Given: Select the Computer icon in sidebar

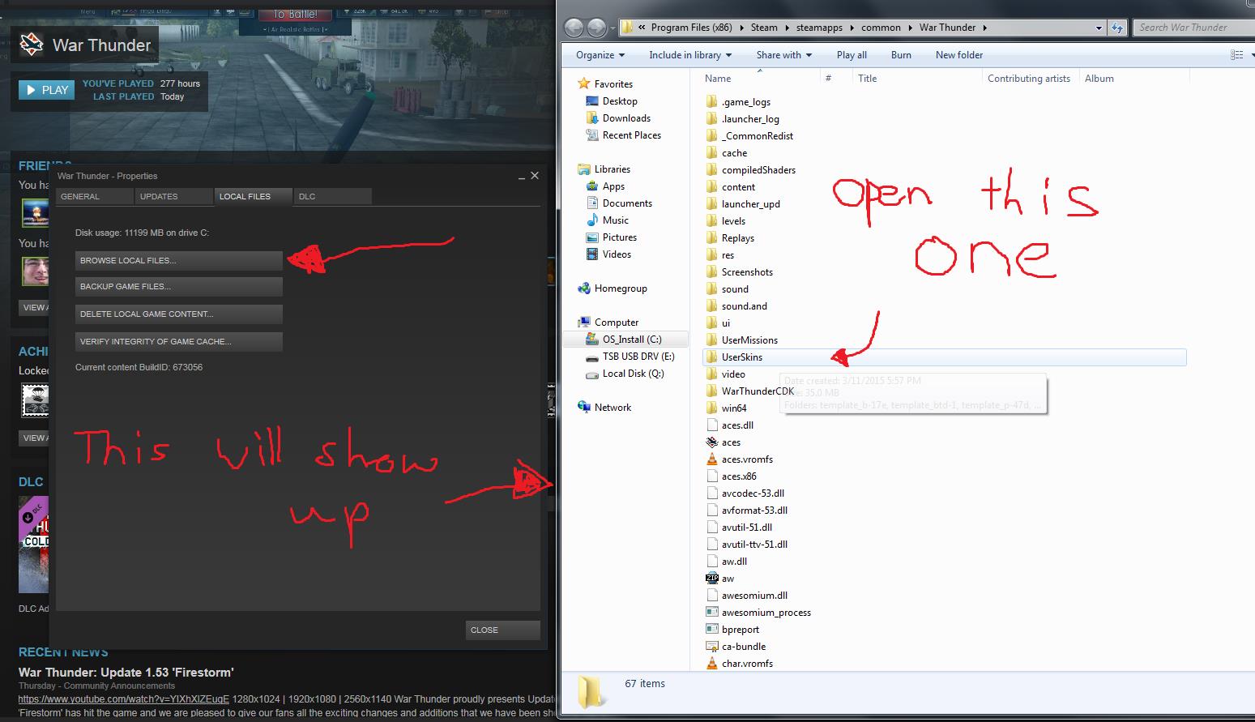Looking at the screenshot, I should click(x=583, y=323).
